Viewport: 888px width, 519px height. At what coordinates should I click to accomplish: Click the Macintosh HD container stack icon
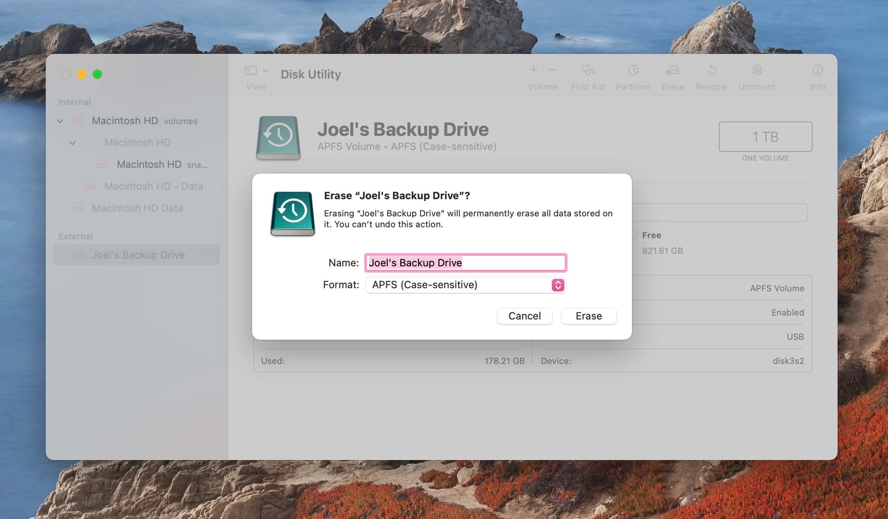(x=78, y=120)
